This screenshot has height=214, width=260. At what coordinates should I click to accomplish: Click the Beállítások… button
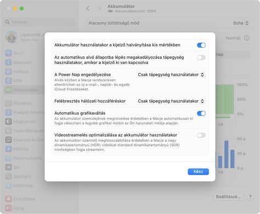228,196
